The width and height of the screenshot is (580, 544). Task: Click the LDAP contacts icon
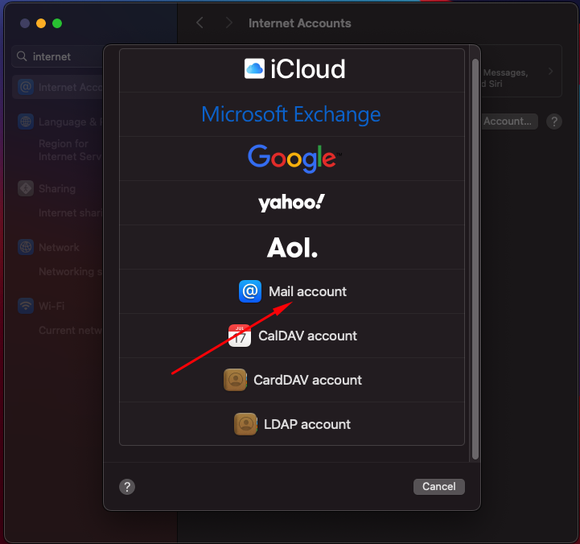click(245, 424)
